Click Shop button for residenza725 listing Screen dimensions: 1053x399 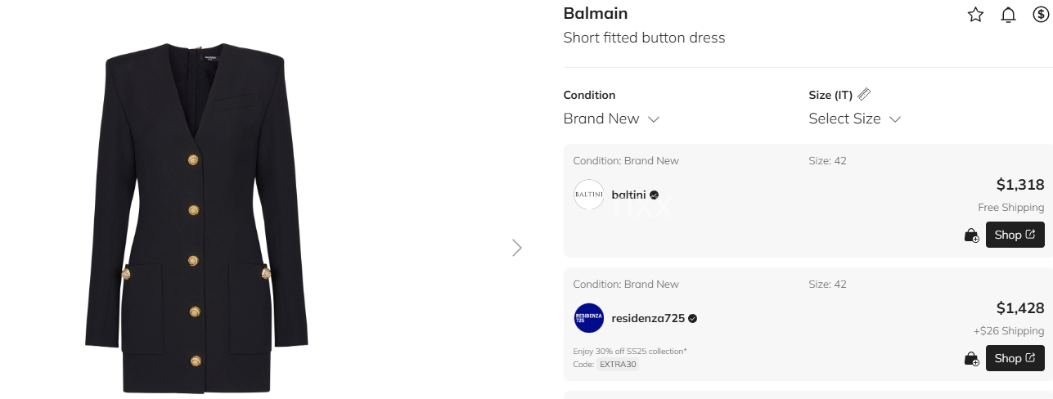coord(1015,358)
